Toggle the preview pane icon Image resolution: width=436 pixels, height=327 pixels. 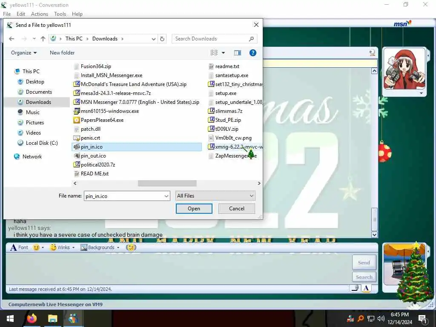(x=238, y=52)
